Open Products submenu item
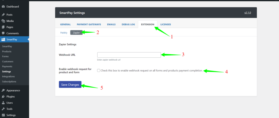This screenshot has height=118, width=279. pos(7,51)
